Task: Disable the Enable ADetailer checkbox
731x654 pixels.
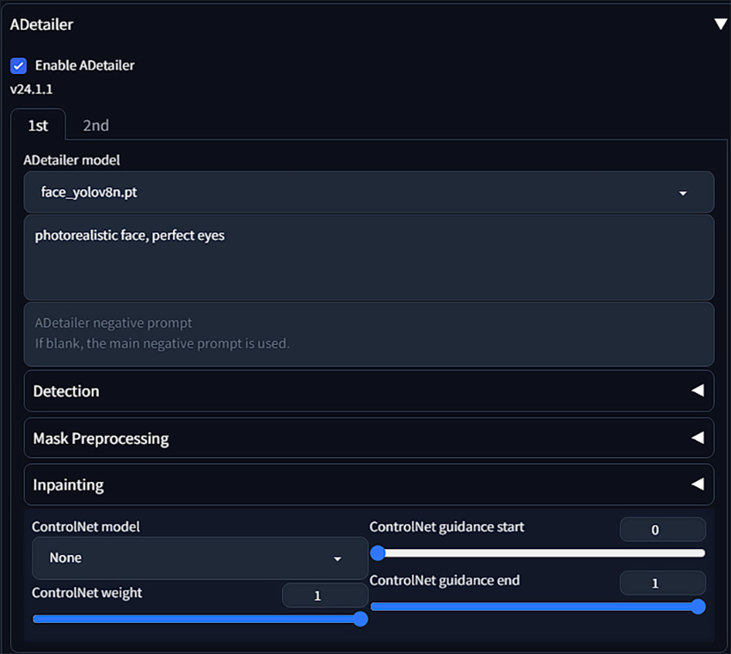Action: (x=19, y=65)
